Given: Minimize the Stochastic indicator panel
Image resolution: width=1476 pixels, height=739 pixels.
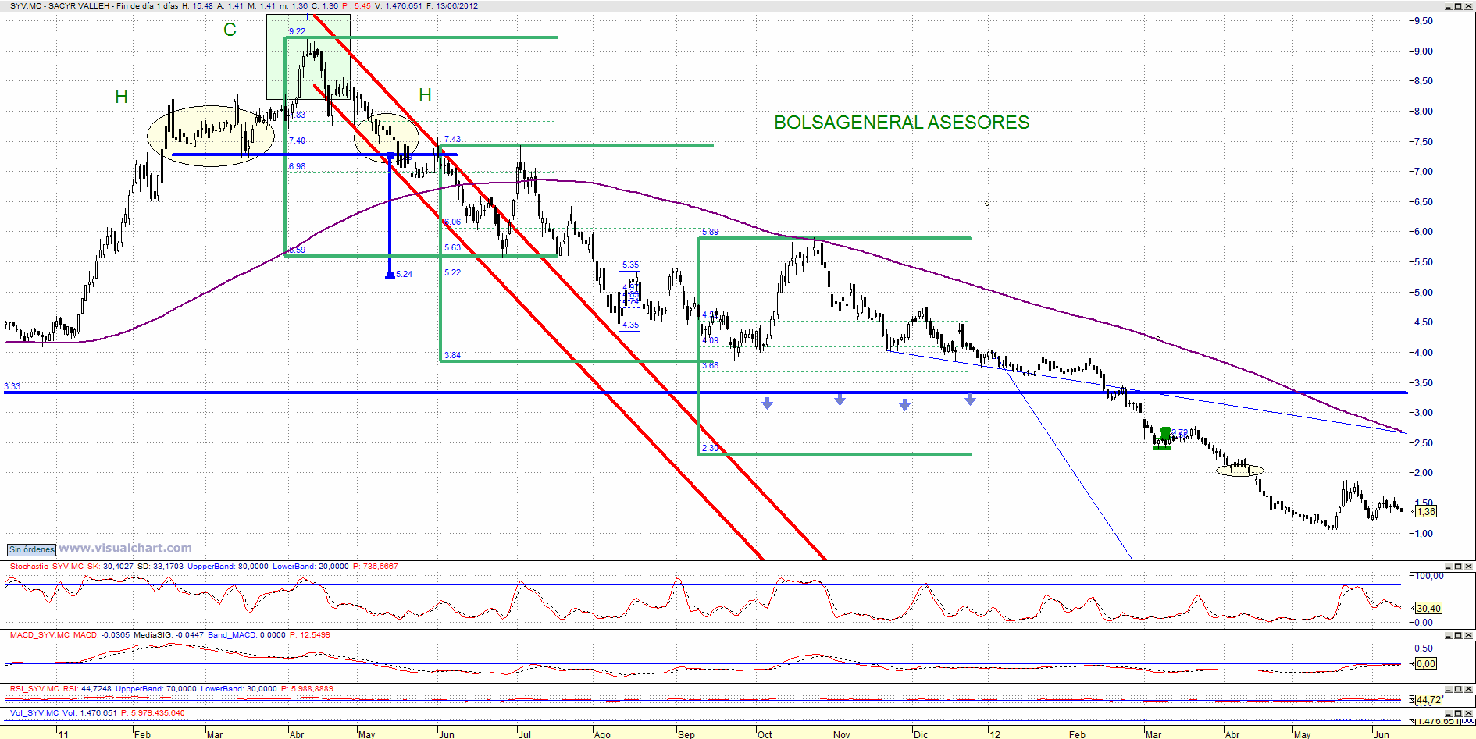Looking at the screenshot, I should point(1447,567).
